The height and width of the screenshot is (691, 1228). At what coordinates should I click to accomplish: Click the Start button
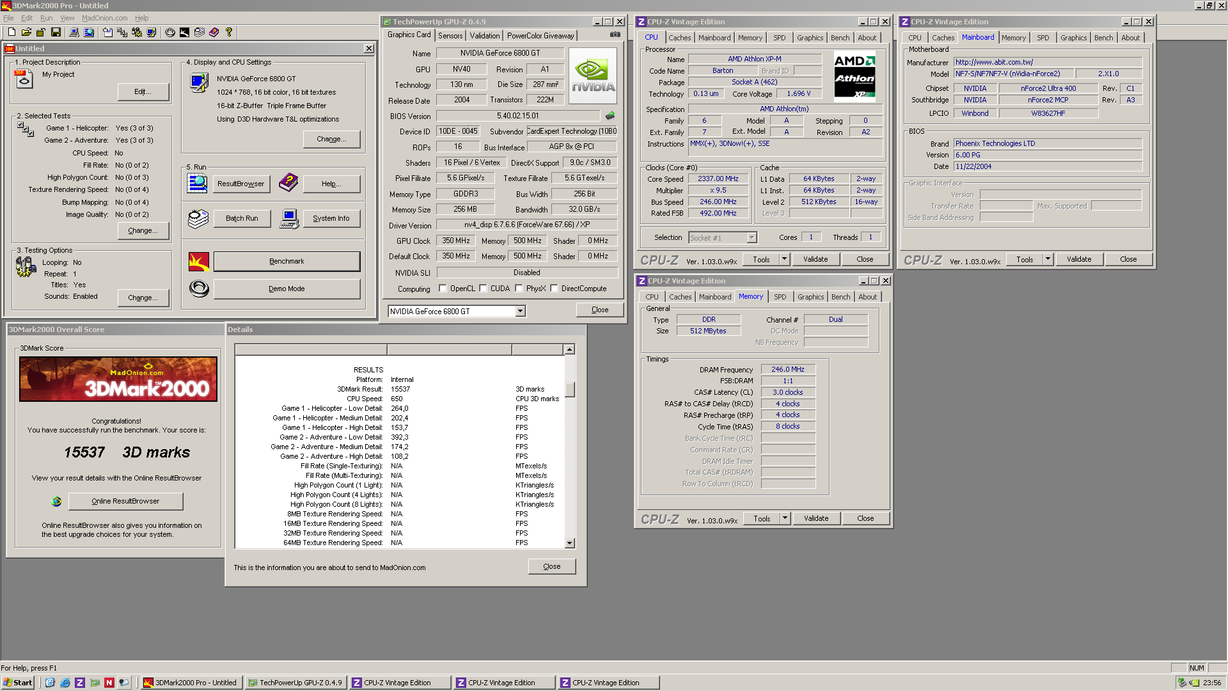click(x=18, y=683)
